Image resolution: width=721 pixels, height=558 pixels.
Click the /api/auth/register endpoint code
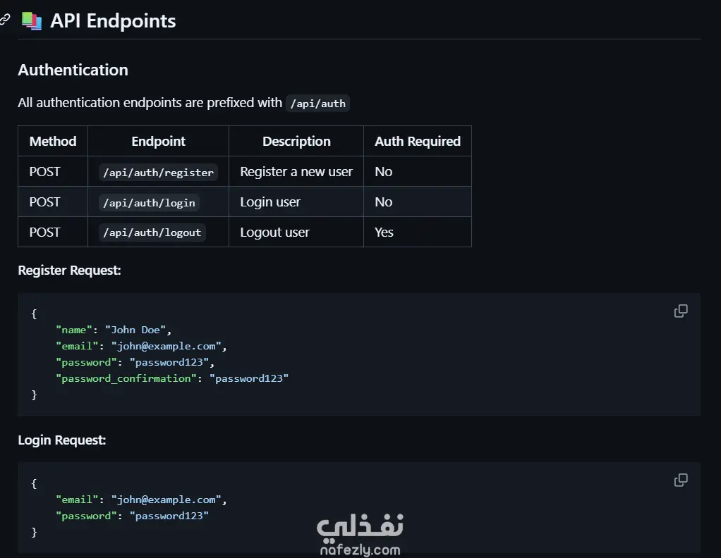click(158, 172)
